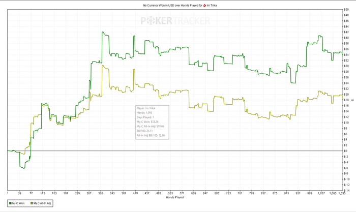356x212 pixels.
Task: Click the $-14 y-axis label
Action: click(346, 191)
